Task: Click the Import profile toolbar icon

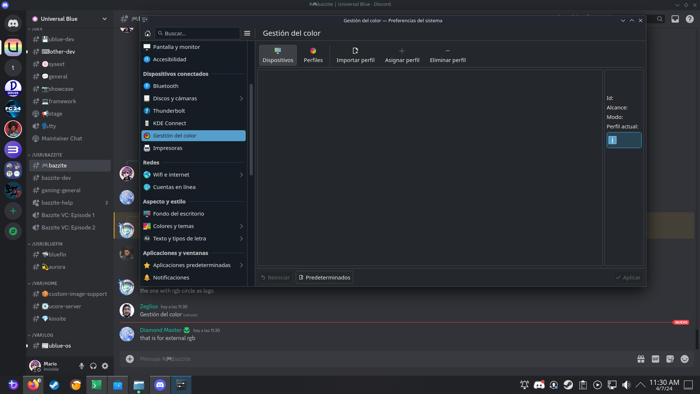Action: coord(355,51)
